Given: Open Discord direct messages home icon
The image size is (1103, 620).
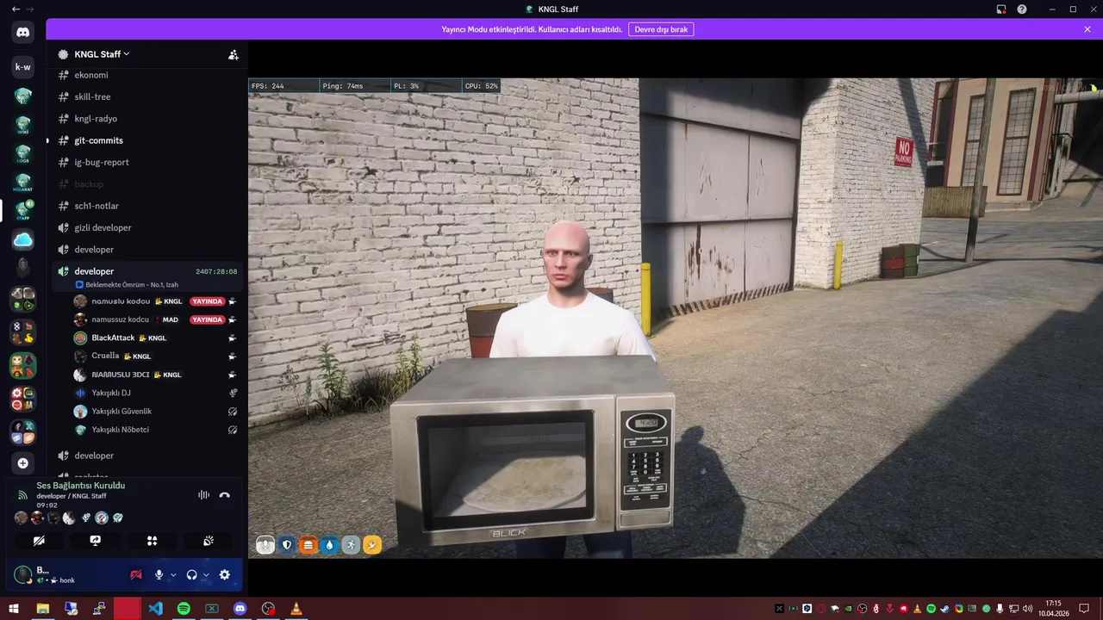Looking at the screenshot, I should pos(23,33).
